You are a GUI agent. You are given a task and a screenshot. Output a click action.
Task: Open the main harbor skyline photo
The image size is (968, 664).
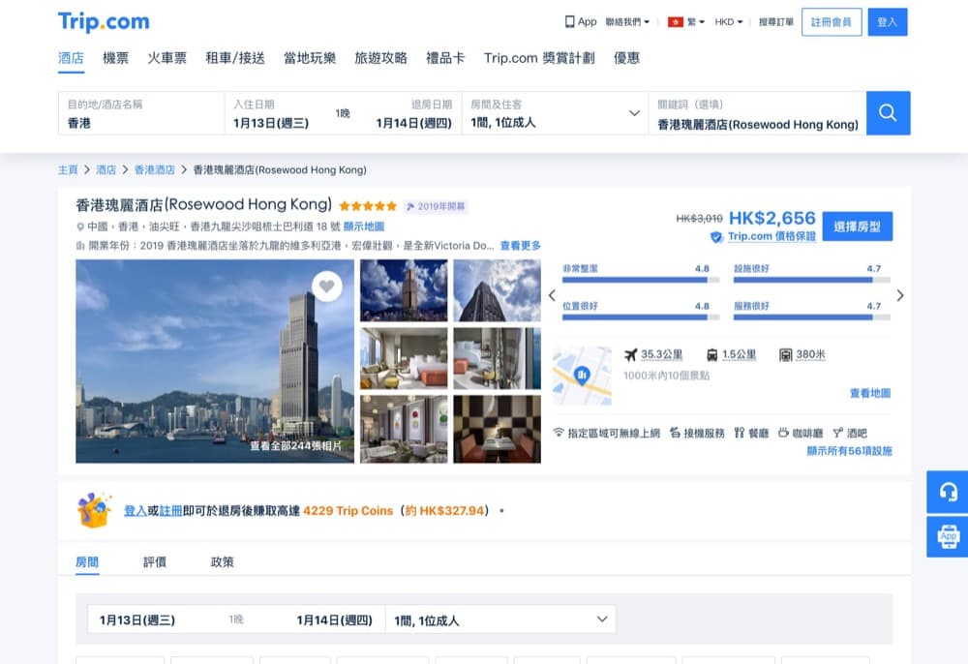215,361
